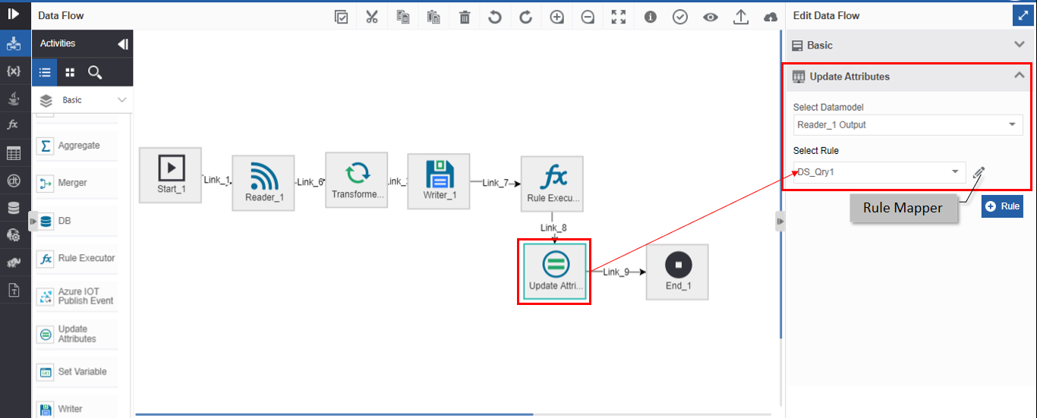Select the DB activity
Image resolution: width=1037 pixels, height=418 pixels.
point(77,221)
